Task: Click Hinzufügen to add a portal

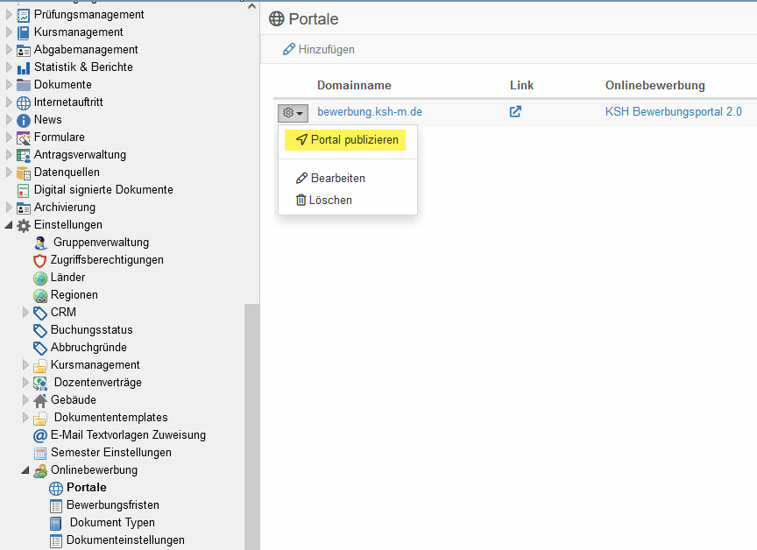Action: [319, 50]
